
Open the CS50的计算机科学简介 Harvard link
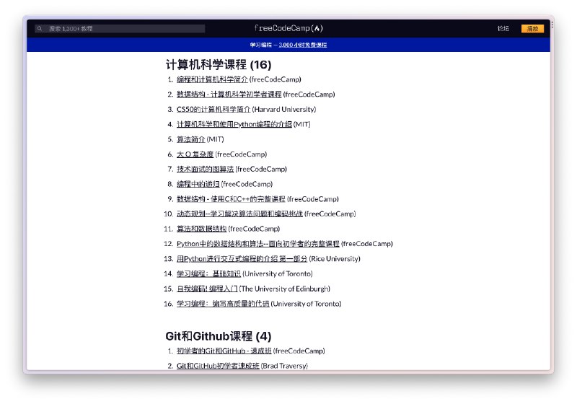pyautogui.click(x=213, y=109)
